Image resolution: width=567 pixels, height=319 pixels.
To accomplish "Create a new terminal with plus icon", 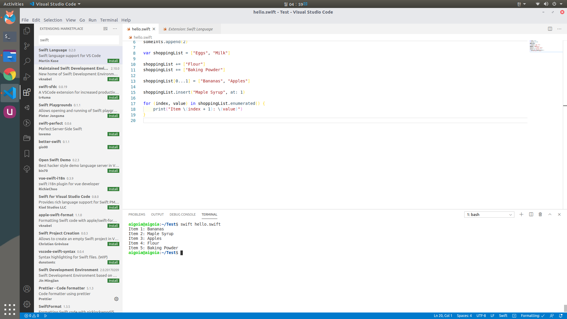I will pyautogui.click(x=521, y=214).
